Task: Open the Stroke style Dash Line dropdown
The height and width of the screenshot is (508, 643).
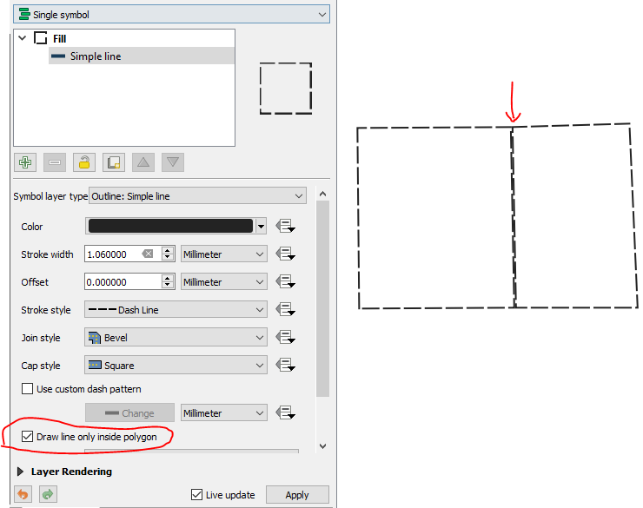Action: (176, 310)
